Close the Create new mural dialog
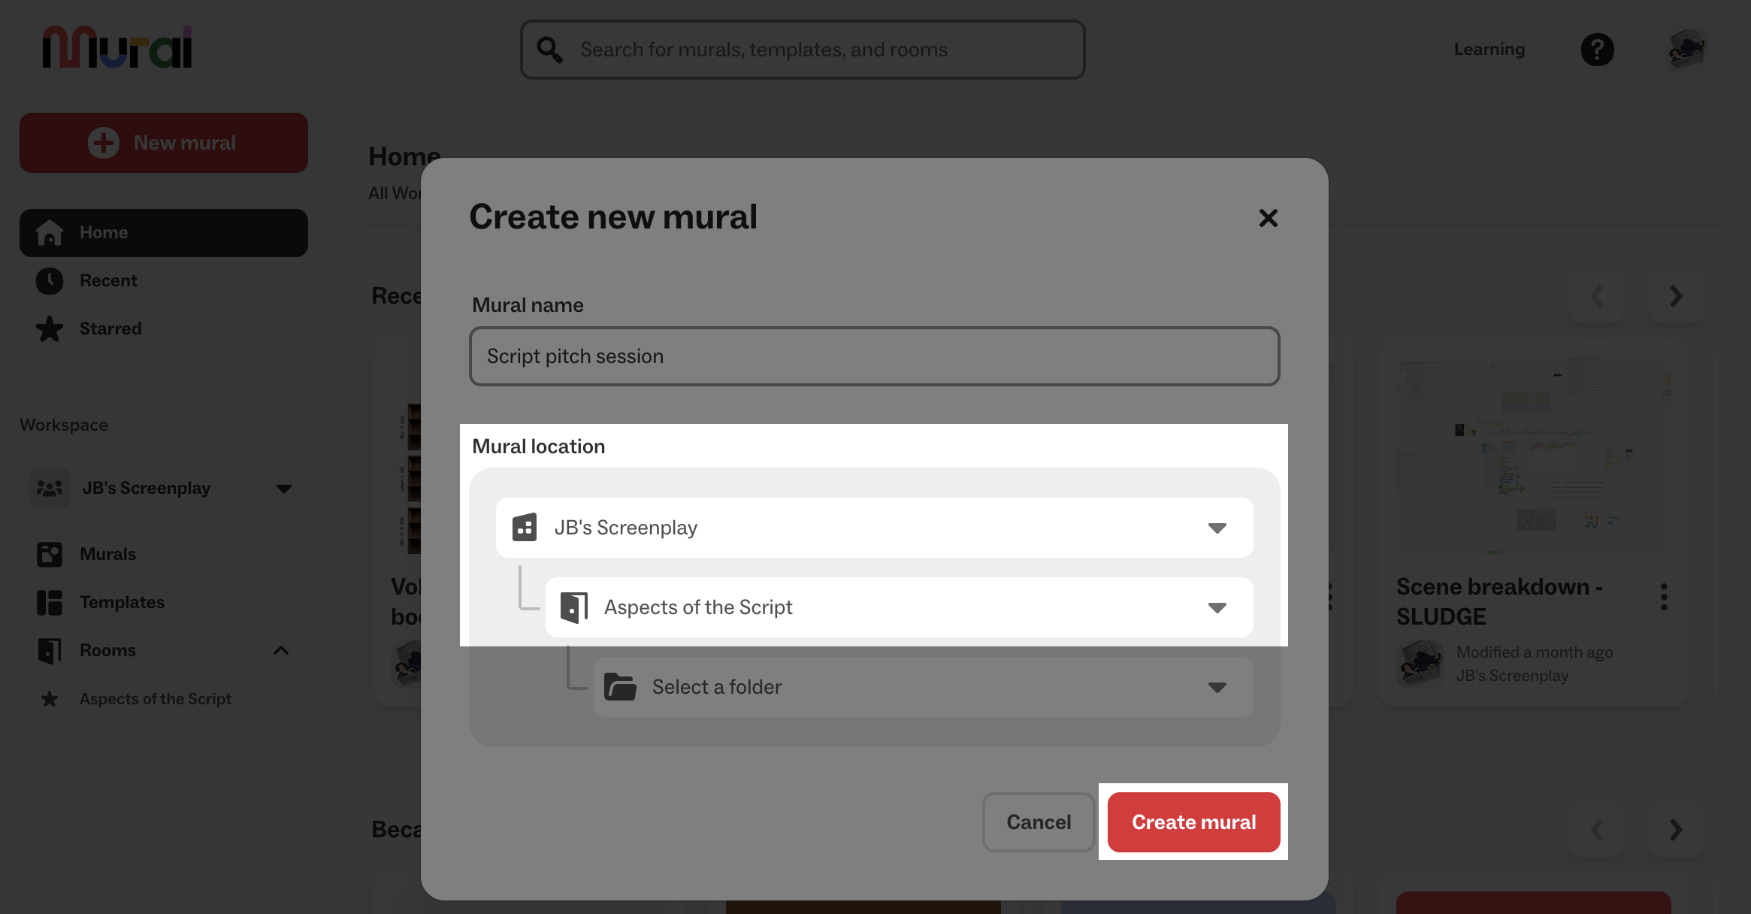The height and width of the screenshot is (914, 1751). 1268,218
